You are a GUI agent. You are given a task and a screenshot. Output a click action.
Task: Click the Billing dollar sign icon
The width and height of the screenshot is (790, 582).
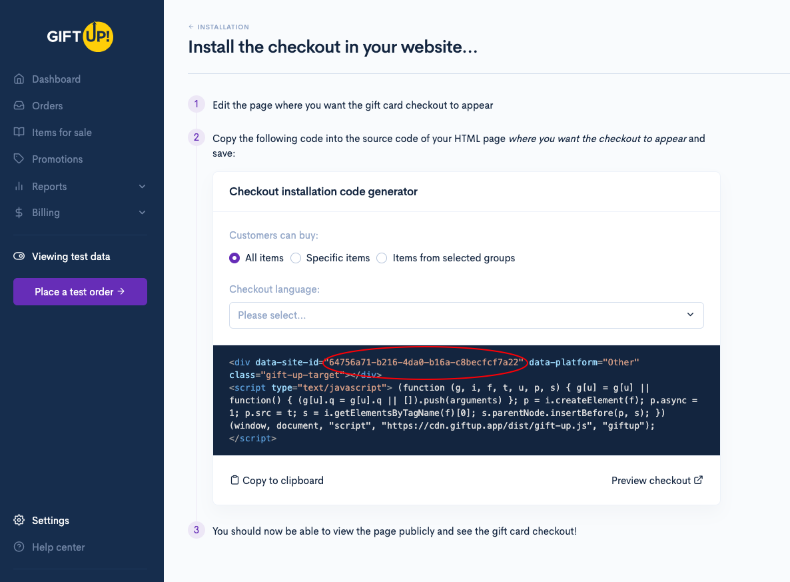pos(19,212)
